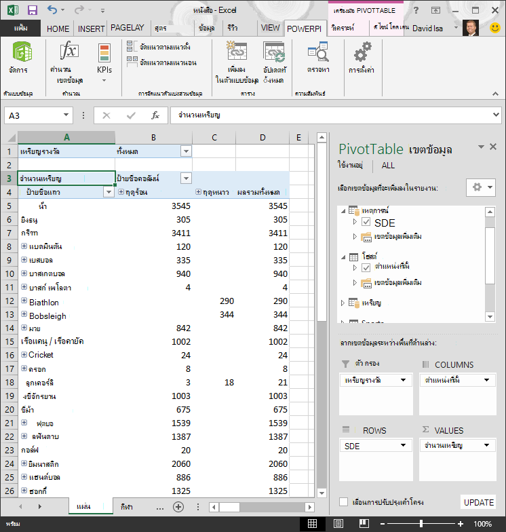Viewport: 506px width, 532px height.
Task: Toggle the Defer Layout Update checkbox
Action: click(x=343, y=502)
